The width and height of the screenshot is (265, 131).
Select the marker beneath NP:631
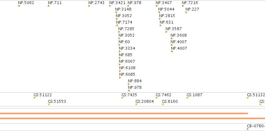coord(161,25)
